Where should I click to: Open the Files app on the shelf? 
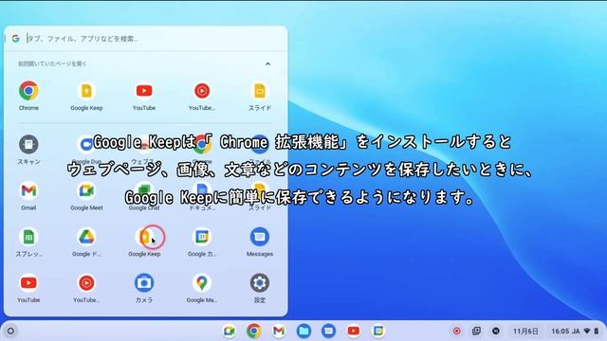tap(303, 331)
